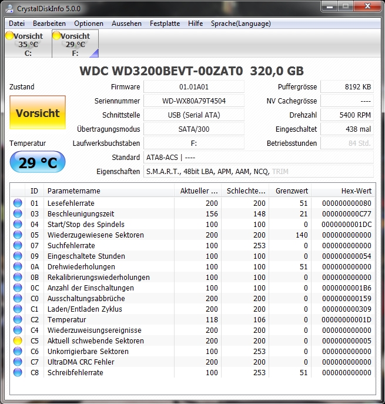Click the drive title WDC WD3200BEVT-00ZAT0
Screen dimensions: 385x404
pyautogui.click(x=161, y=71)
